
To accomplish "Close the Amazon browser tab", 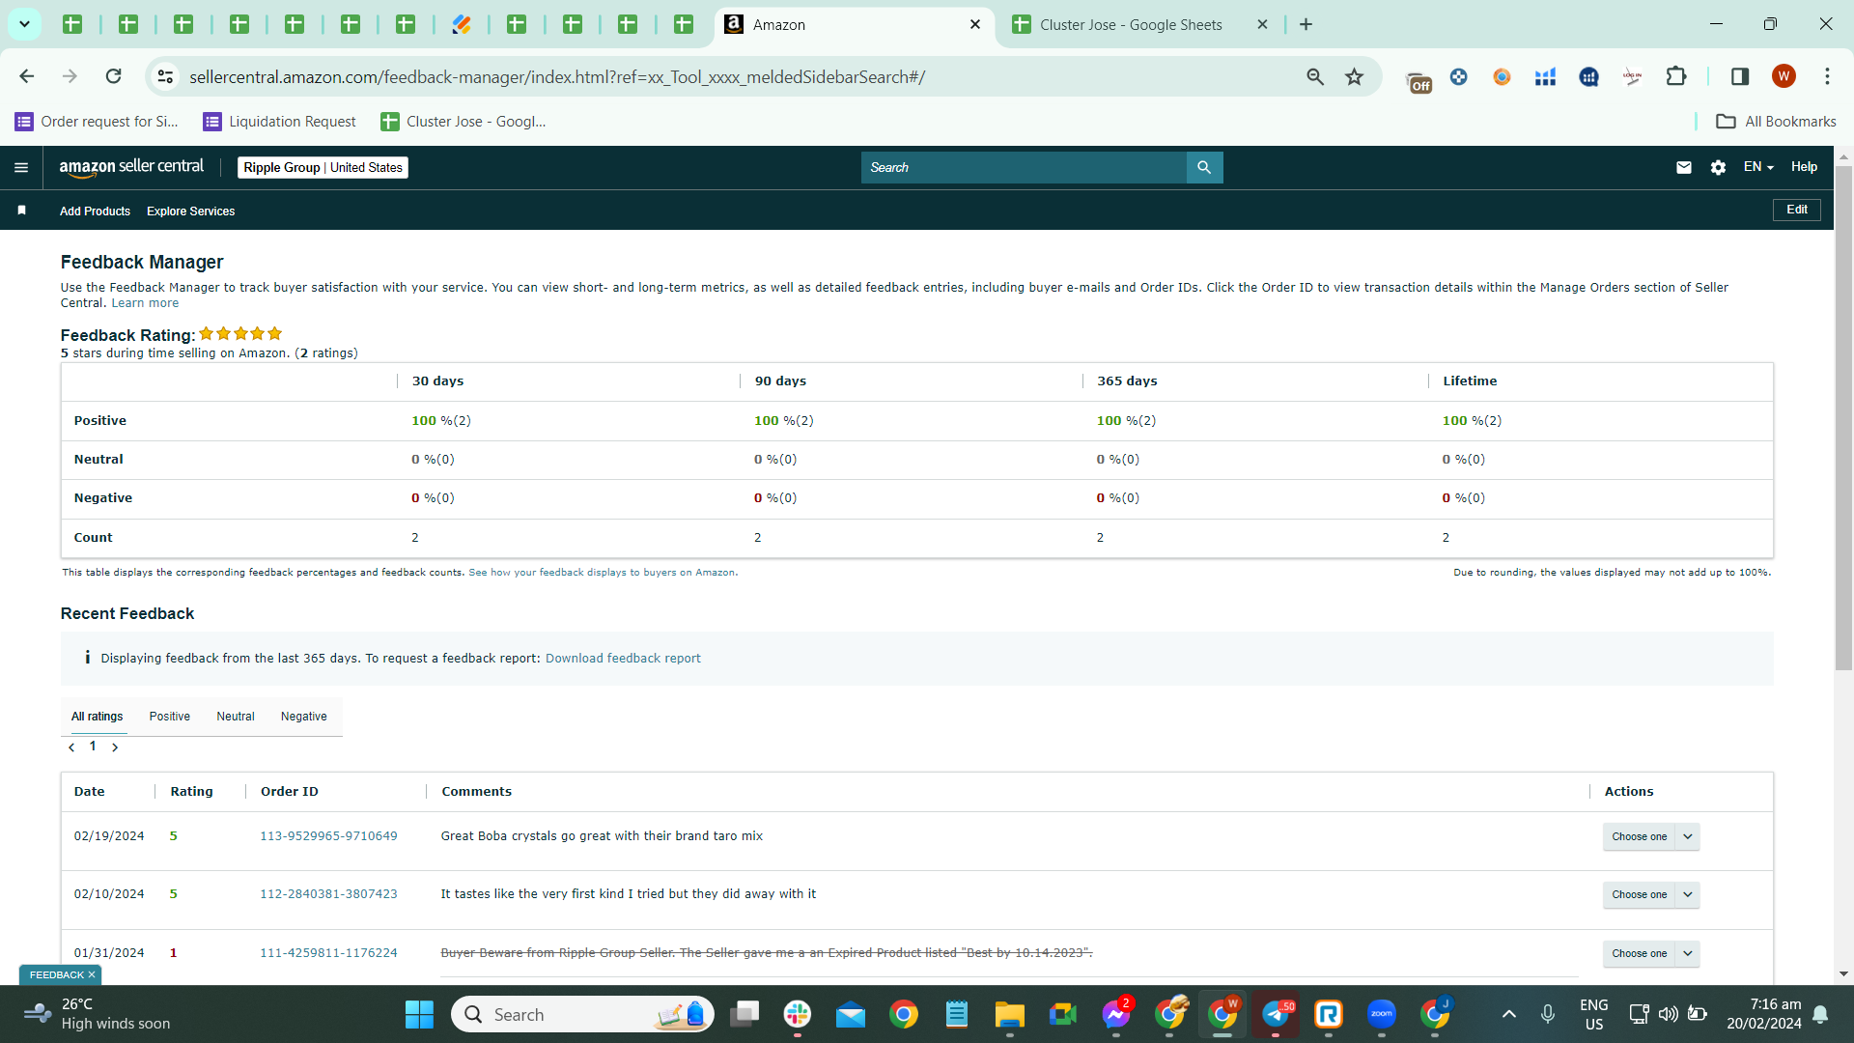I will [975, 24].
